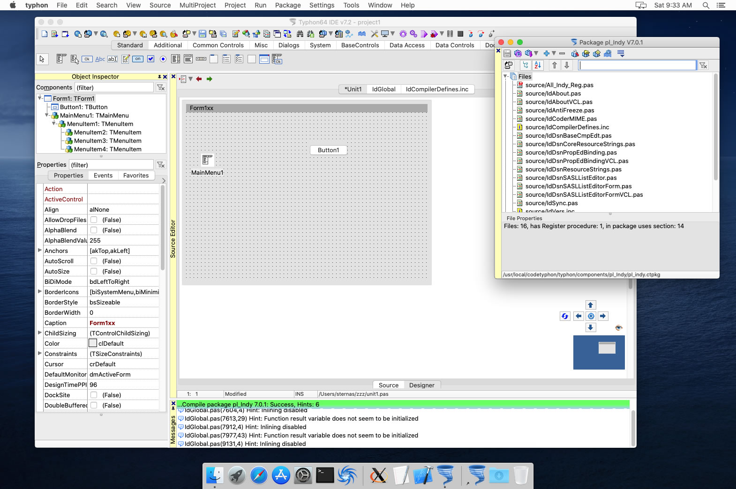This screenshot has width=736, height=489.
Task: Switch to the IdGlobal editor tab
Action: coord(383,89)
